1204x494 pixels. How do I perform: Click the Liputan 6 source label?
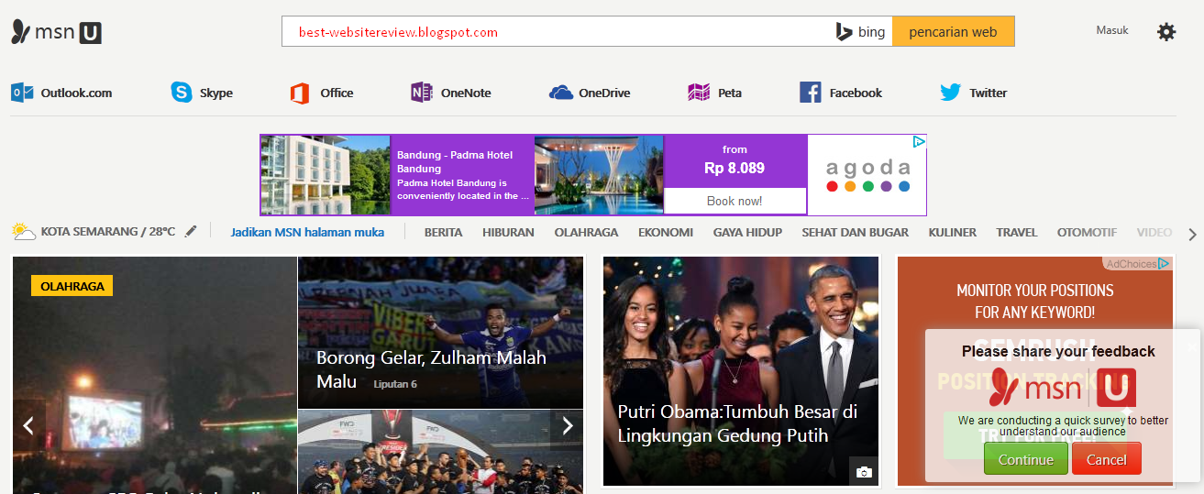tap(395, 384)
